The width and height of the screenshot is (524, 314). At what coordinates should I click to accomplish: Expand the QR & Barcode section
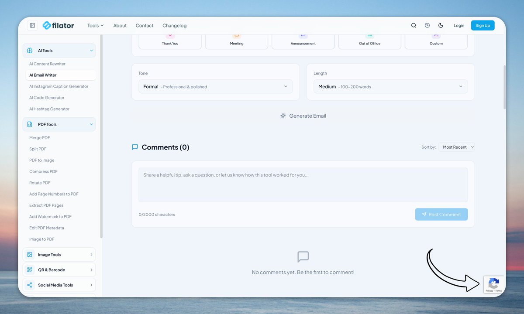pyautogui.click(x=59, y=270)
